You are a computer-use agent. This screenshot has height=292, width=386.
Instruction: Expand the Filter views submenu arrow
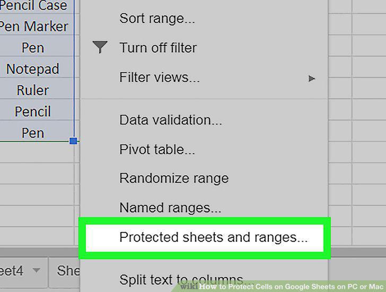click(x=312, y=79)
